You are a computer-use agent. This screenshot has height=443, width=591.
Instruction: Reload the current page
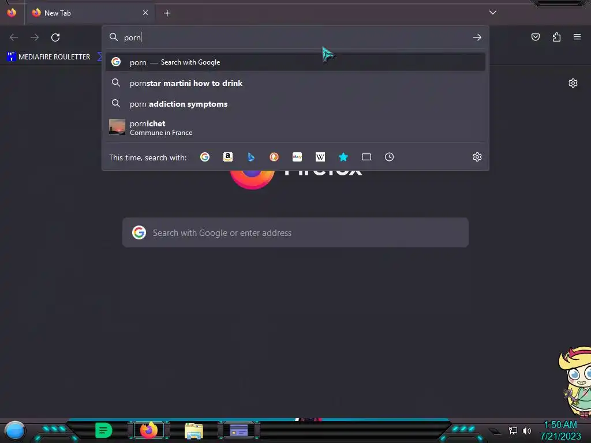[x=55, y=37]
